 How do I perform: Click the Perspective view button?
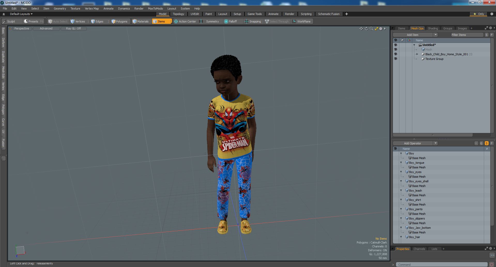[22, 29]
